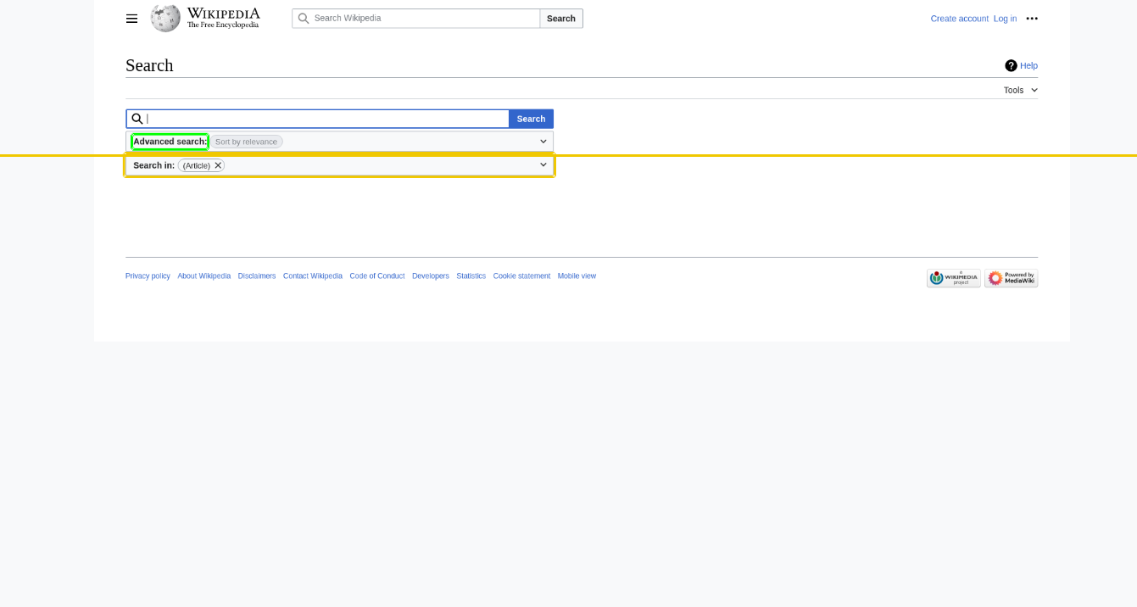Focus the main search input field

[x=326, y=119]
